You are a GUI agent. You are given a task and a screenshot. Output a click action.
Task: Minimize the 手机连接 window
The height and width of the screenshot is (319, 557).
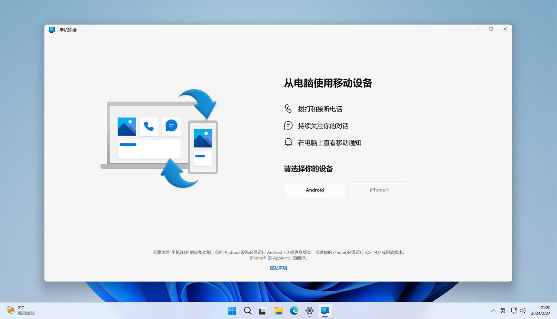(477, 29)
